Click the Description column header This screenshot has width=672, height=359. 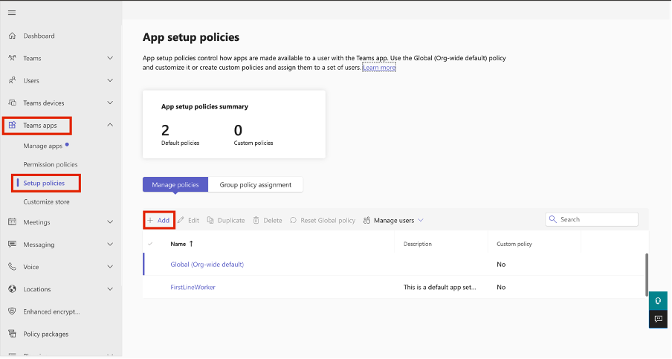tap(418, 244)
